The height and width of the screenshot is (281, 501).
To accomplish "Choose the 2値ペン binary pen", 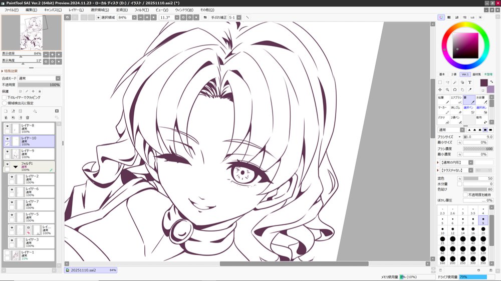I will tap(456, 119).
